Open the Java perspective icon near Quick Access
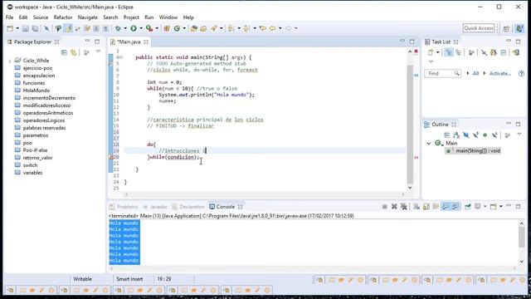 (519, 28)
